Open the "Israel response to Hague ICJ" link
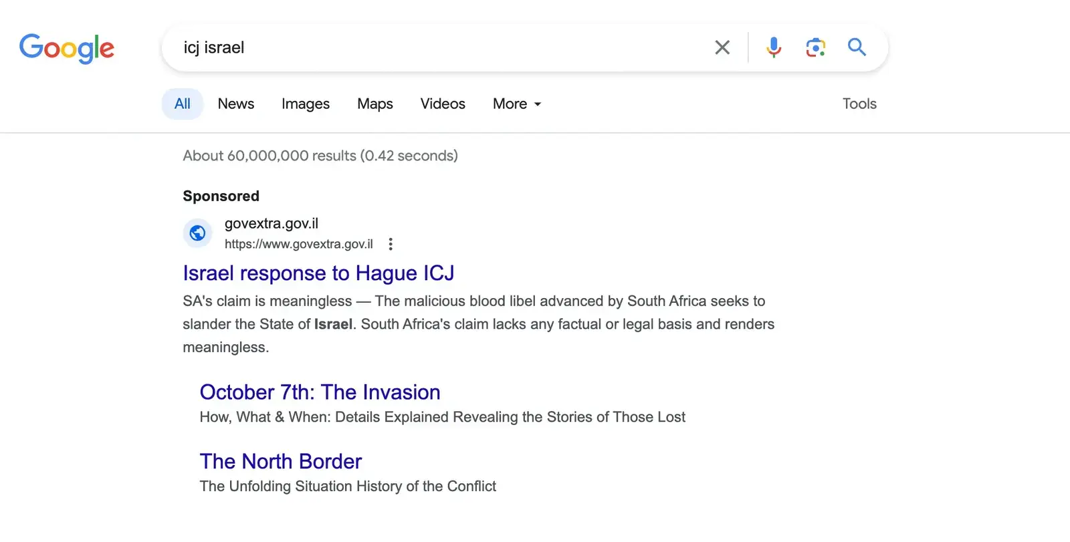Screen dimensions: 1070x542 point(318,273)
